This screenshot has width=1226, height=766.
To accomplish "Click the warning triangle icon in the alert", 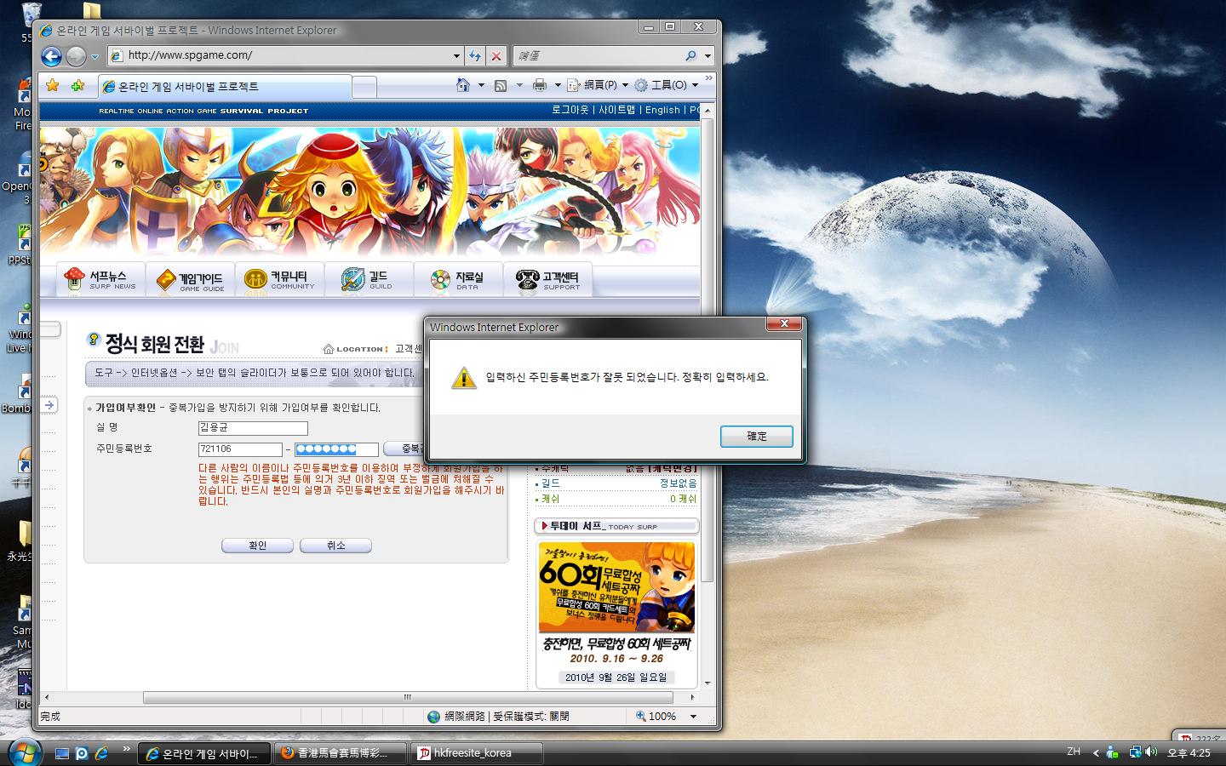I will pyautogui.click(x=464, y=378).
